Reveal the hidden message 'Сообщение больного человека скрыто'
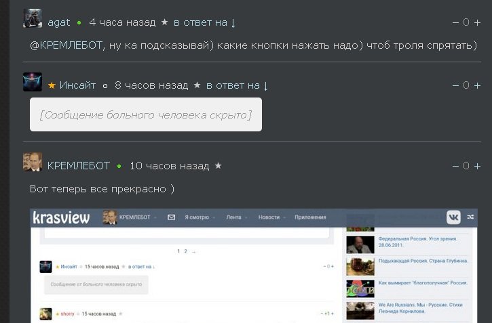 point(146,115)
